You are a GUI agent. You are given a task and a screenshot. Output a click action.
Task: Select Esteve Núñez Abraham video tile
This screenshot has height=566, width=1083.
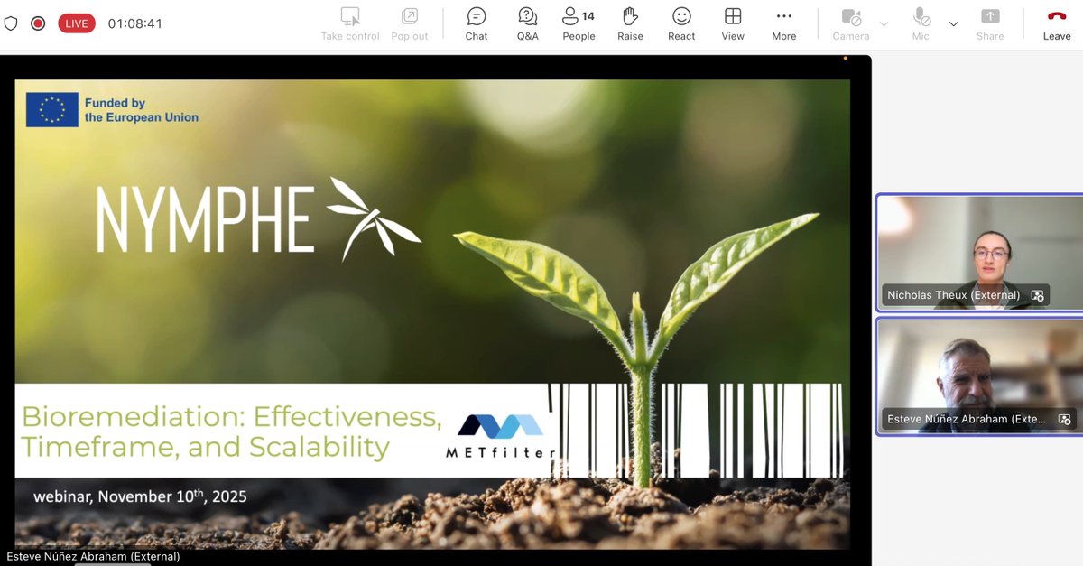[979, 376]
